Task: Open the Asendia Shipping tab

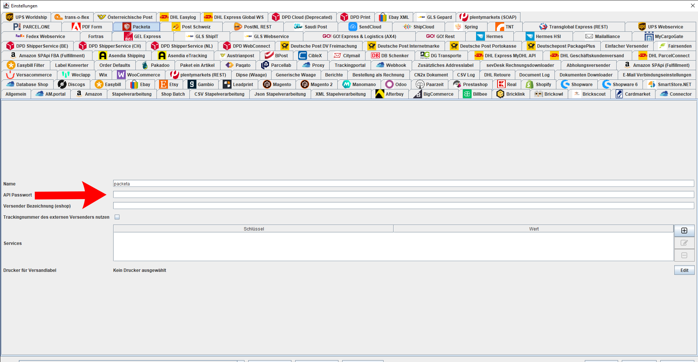Action: coord(122,55)
